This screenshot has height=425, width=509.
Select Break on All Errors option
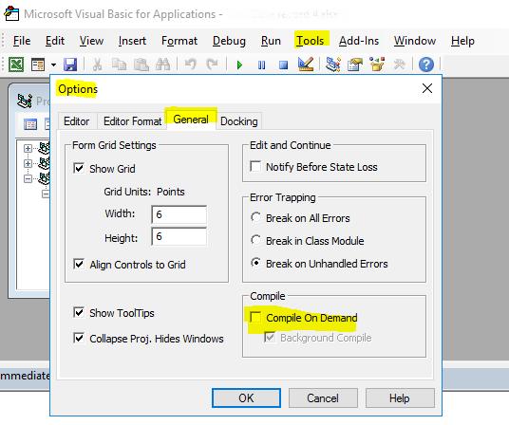256,217
